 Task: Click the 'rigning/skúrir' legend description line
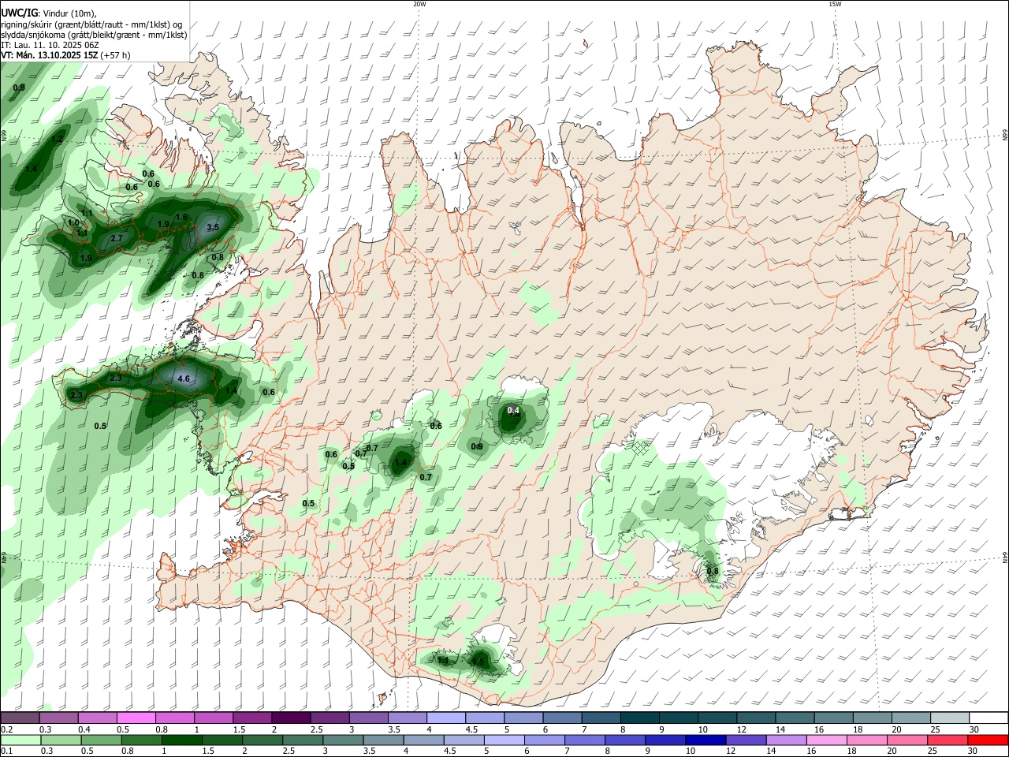[91, 24]
